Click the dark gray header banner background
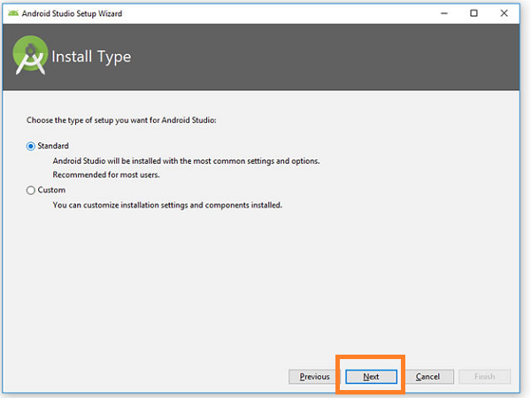This screenshot has height=398, width=531. pyautogui.click(x=304, y=57)
